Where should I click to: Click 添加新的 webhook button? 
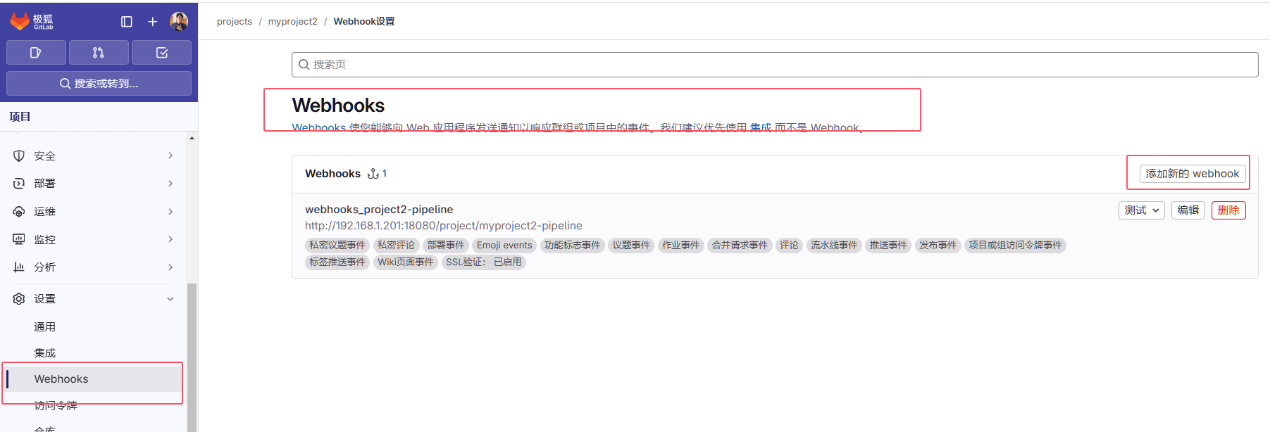point(1193,174)
